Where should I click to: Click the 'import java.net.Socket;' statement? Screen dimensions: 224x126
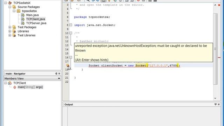(95, 25)
